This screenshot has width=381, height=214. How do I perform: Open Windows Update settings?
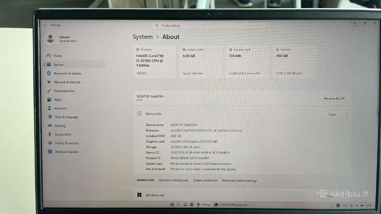pyautogui.click(x=66, y=152)
